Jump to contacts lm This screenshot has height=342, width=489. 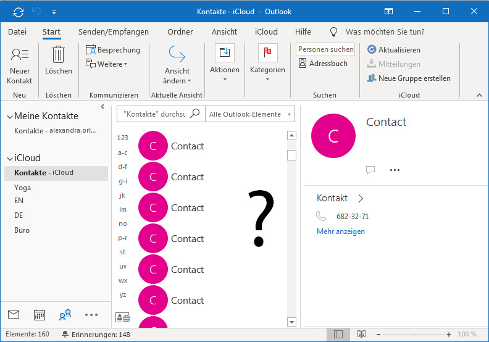[x=123, y=209]
